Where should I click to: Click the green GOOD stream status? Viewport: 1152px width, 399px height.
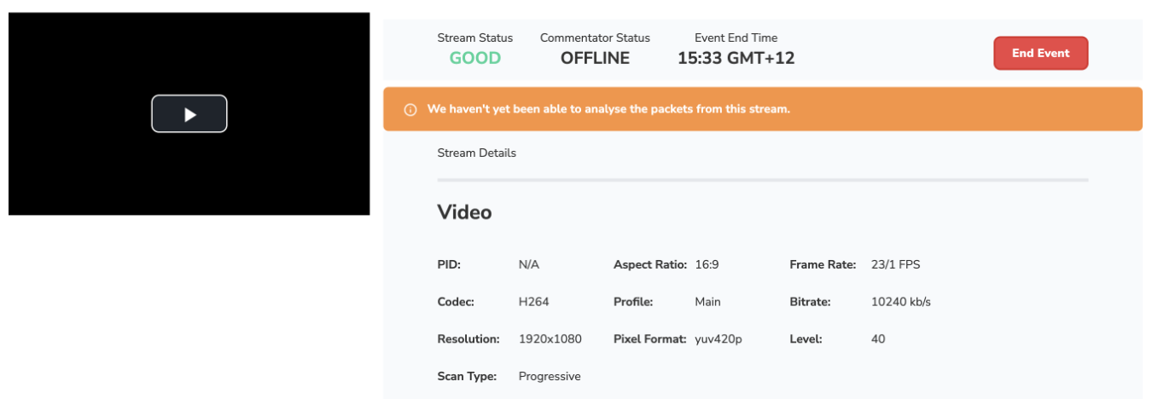tap(474, 58)
